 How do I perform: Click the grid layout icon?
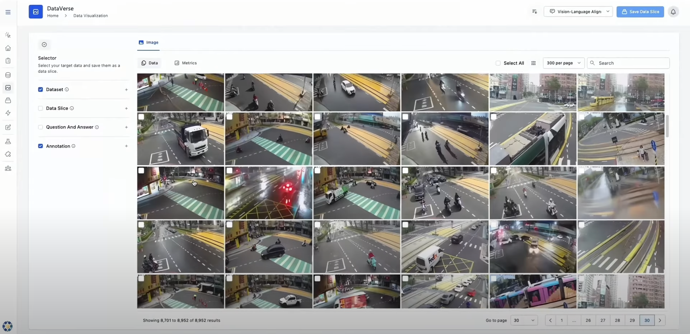tap(533, 63)
